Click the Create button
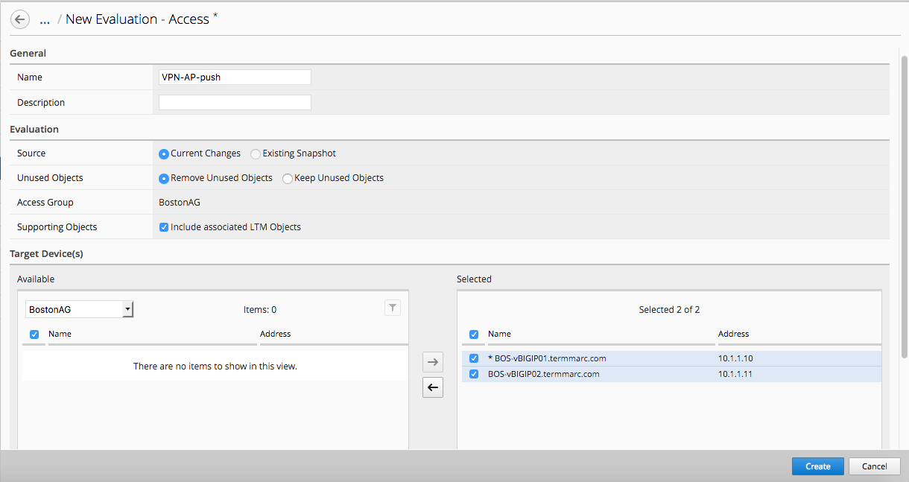The image size is (909, 482). point(817,466)
